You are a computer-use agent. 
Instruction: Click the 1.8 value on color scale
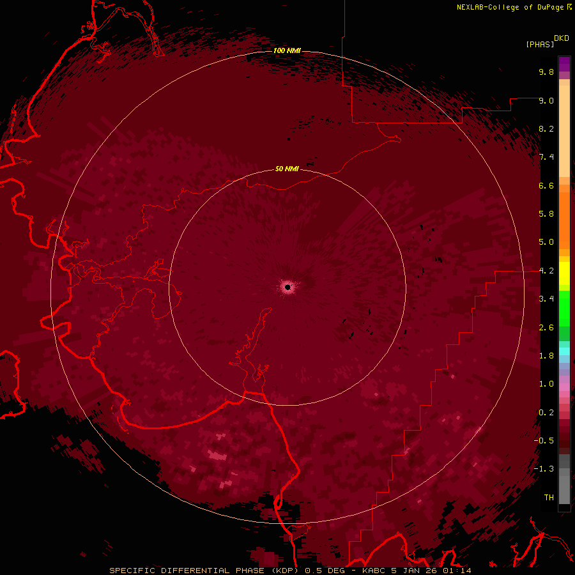(x=546, y=356)
